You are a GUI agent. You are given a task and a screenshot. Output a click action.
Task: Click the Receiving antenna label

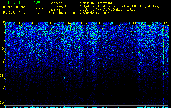(63, 13)
